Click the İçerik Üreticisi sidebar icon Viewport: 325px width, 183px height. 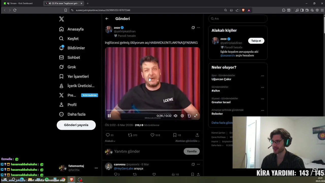point(61,86)
